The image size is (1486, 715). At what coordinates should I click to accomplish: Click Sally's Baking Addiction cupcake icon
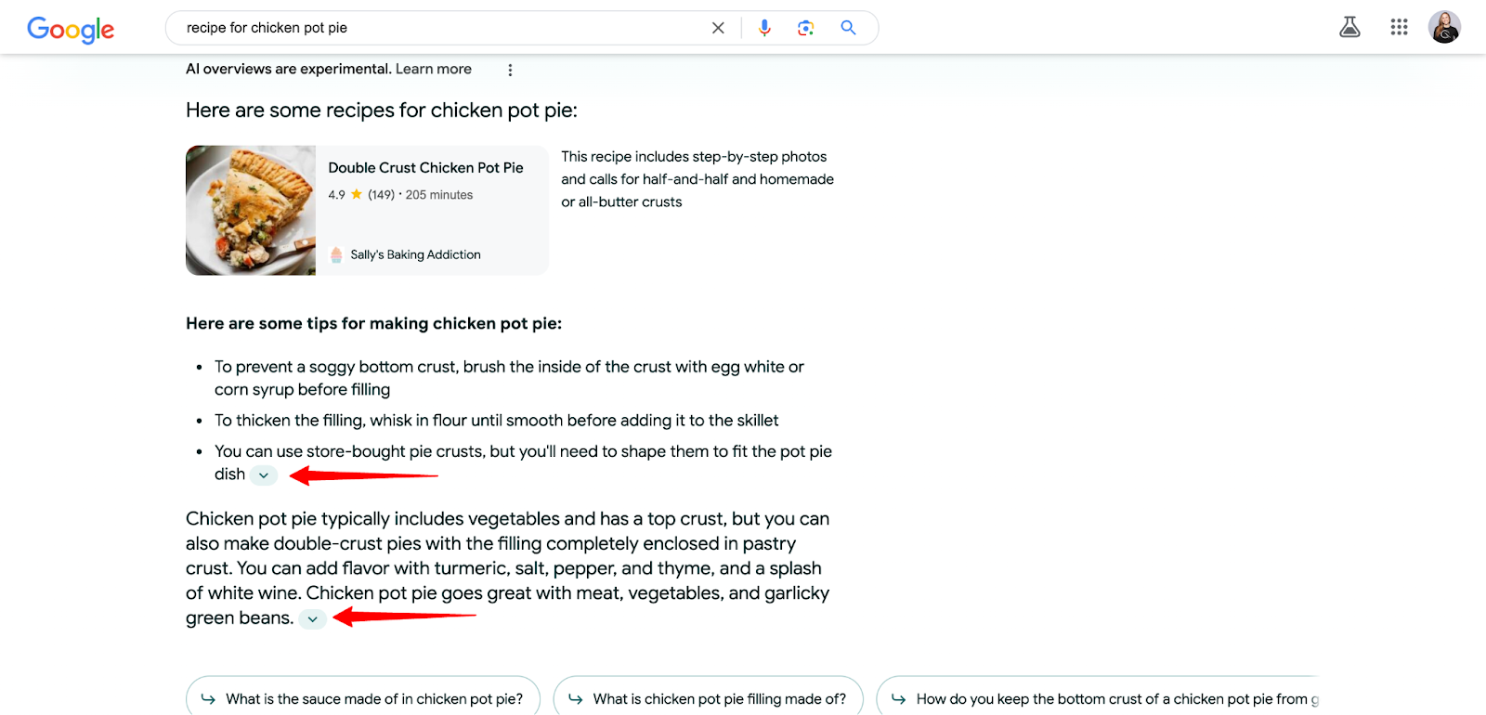(x=336, y=254)
